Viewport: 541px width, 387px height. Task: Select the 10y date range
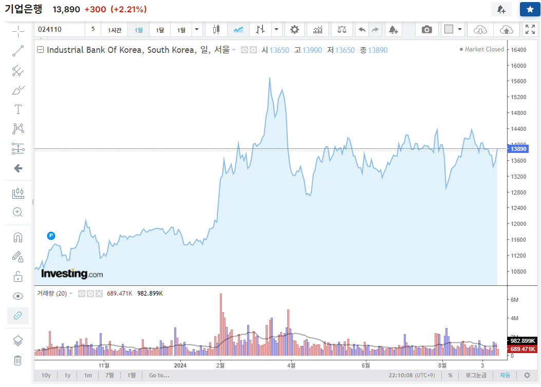(46, 375)
